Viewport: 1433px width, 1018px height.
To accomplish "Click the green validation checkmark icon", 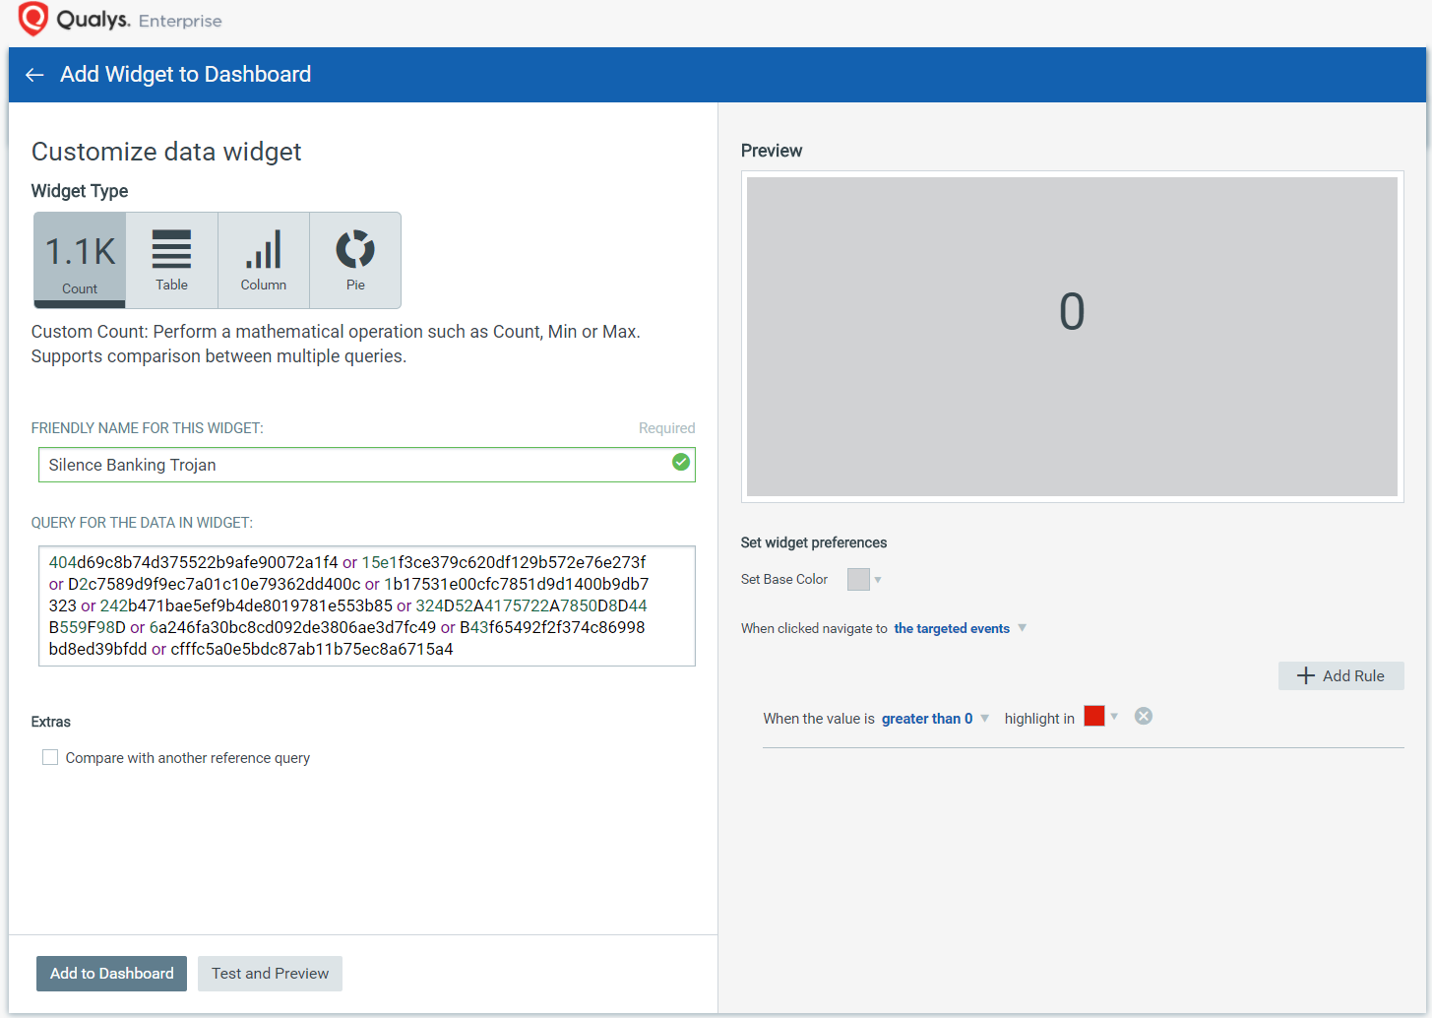I will (x=681, y=462).
